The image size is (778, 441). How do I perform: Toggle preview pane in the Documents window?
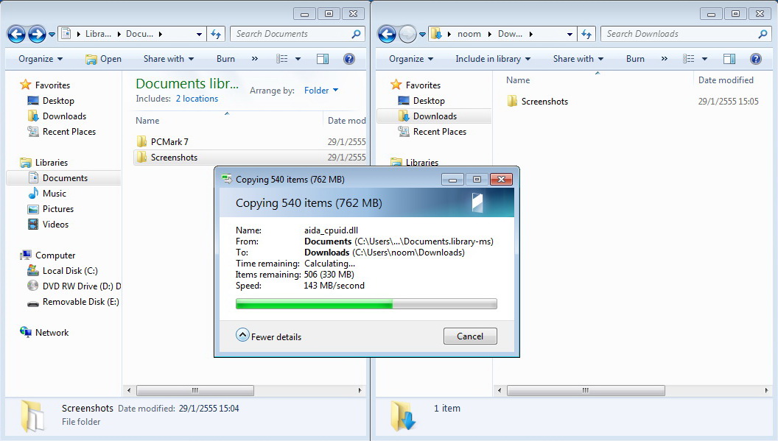[323, 59]
